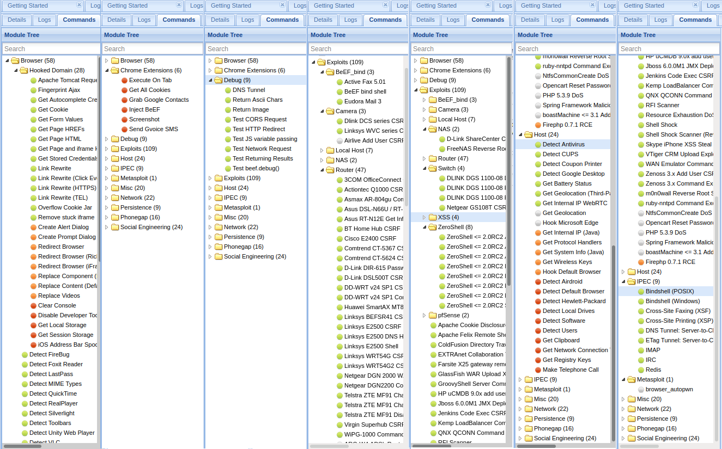722x449 pixels.
Task: Click the green icon by Active Fax 5.01
Action: click(x=339, y=82)
